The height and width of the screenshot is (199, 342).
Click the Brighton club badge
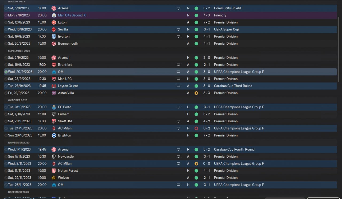coord(54,135)
